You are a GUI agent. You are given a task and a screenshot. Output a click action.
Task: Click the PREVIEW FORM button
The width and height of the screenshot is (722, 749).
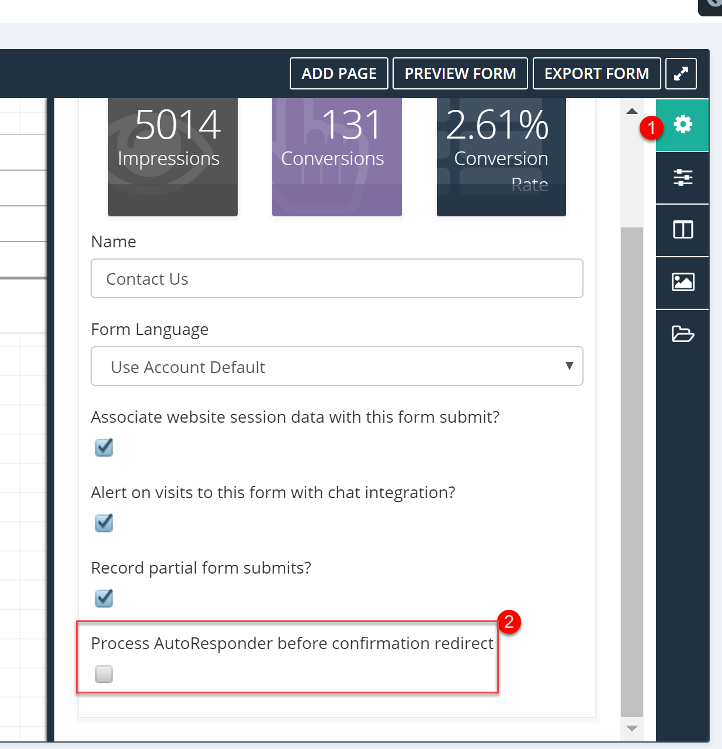coord(460,74)
